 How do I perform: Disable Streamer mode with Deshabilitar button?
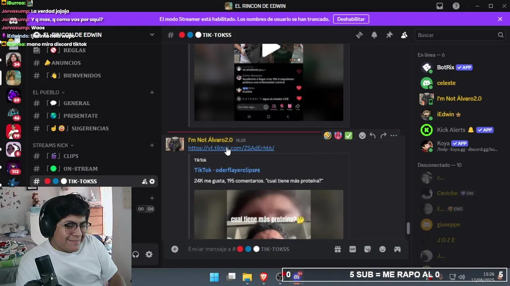click(x=351, y=19)
